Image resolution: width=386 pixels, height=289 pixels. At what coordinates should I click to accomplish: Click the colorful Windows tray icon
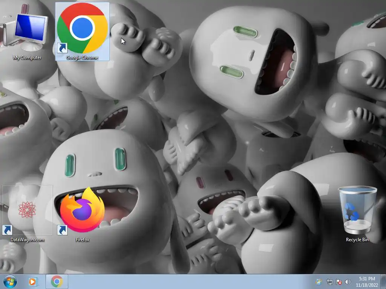pos(319,282)
